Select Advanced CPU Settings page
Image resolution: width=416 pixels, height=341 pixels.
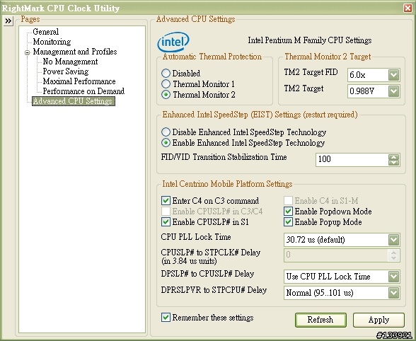[74, 101]
